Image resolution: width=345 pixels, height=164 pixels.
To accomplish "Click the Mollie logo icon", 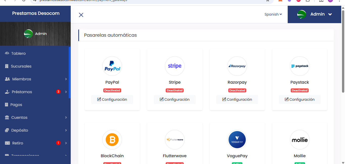I will 300,140.
